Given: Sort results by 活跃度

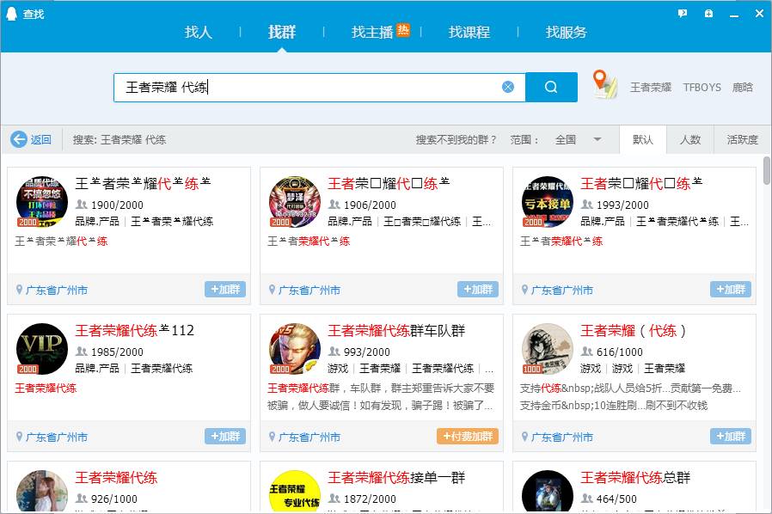Looking at the screenshot, I should point(742,139).
